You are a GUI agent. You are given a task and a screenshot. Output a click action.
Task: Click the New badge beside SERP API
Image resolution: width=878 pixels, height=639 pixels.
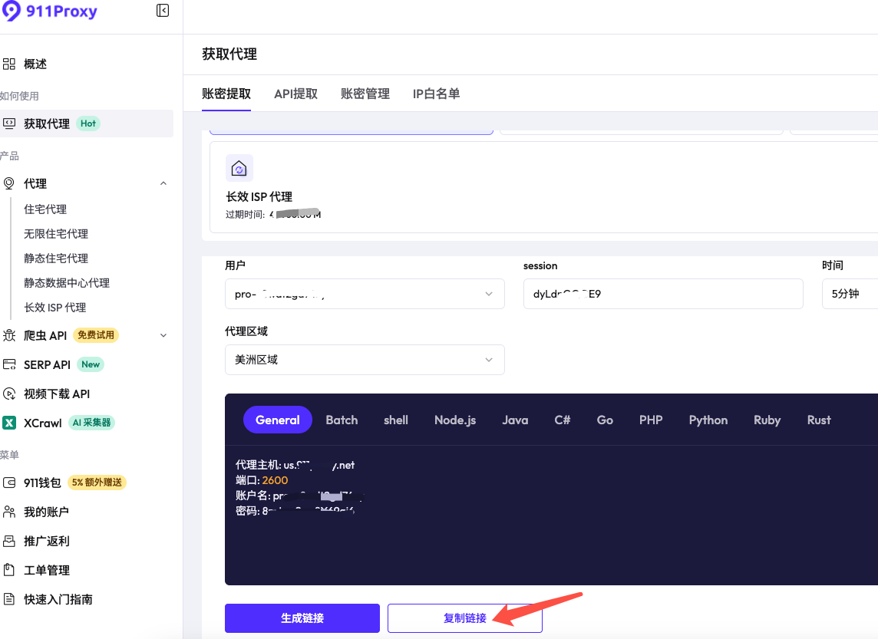[x=90, y=364]
